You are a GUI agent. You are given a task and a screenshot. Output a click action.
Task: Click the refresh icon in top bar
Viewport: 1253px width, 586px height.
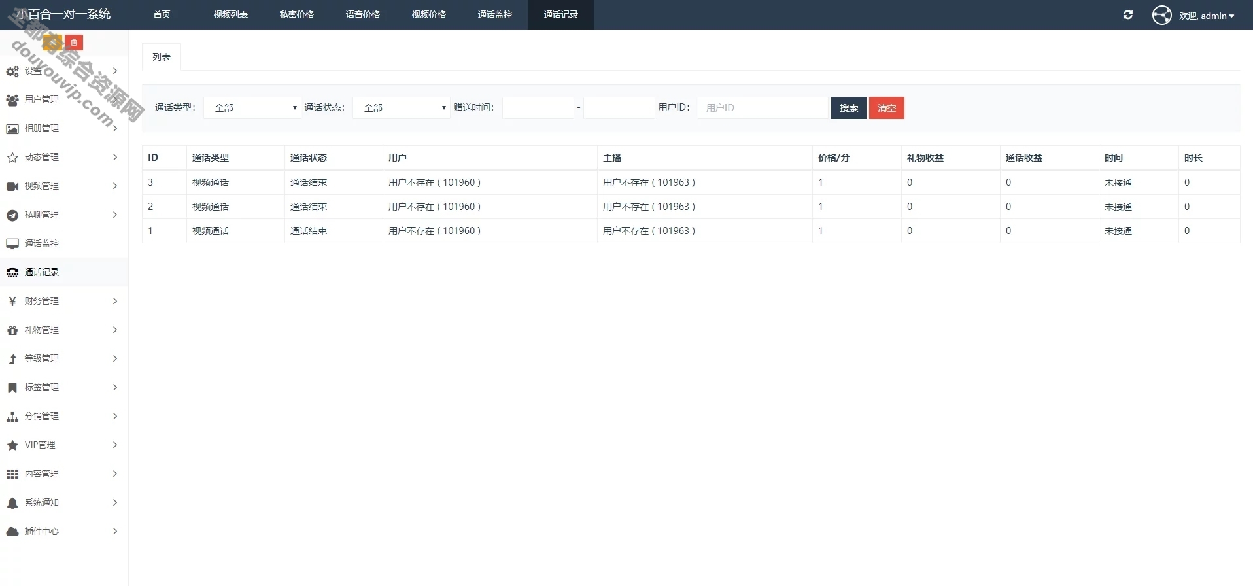coord(1128,14)
